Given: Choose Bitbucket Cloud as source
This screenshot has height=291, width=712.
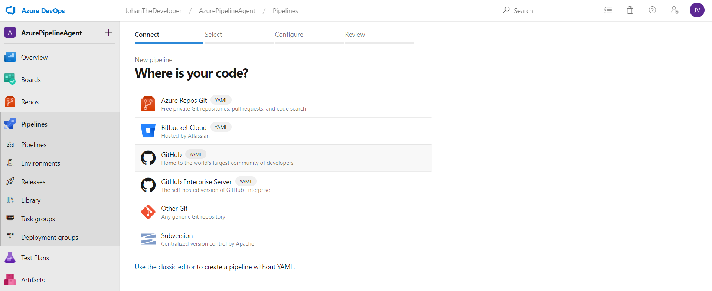Looking at the screenshot, I should pos(283,131).
